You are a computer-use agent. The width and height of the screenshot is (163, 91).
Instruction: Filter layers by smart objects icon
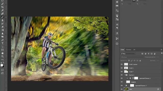(x=155, y=54)
